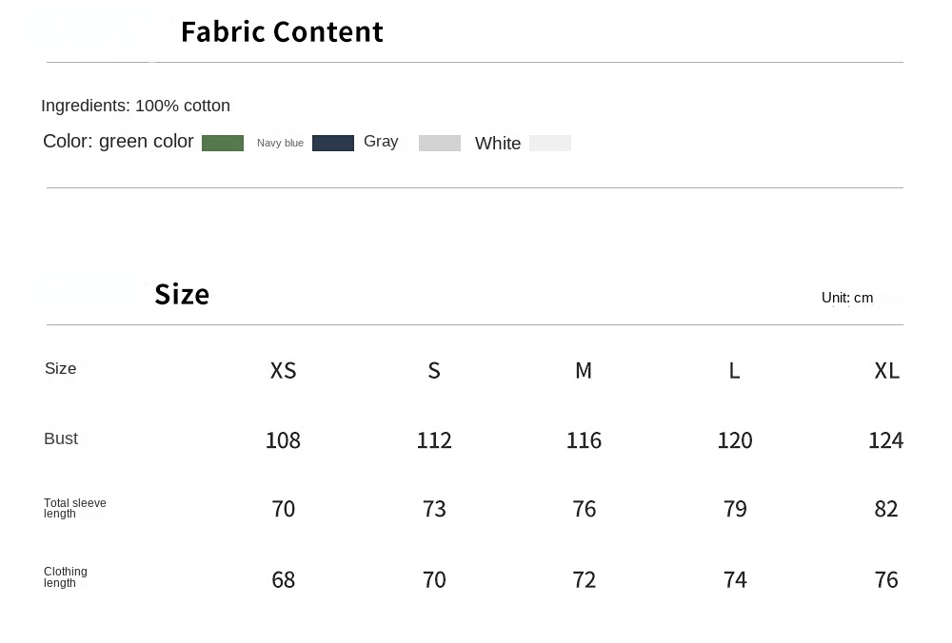Select the M size column header
This screenshot has height=643, width=952.
click(x=584, y=370)
